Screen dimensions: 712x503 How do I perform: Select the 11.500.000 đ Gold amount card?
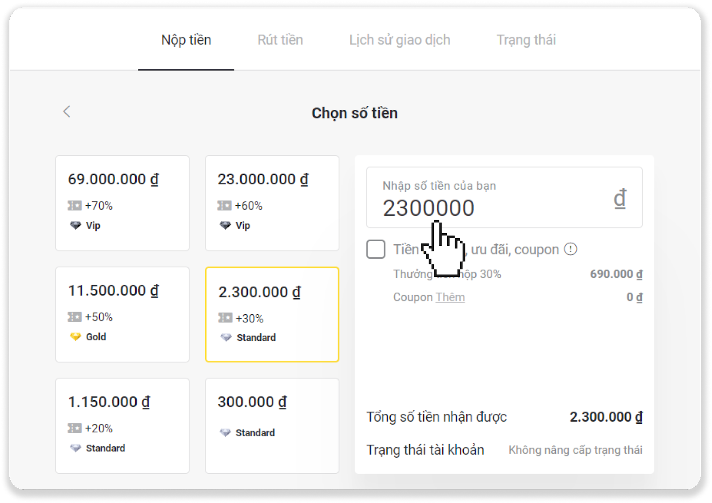pyautogui.click(x=122, y=314)
